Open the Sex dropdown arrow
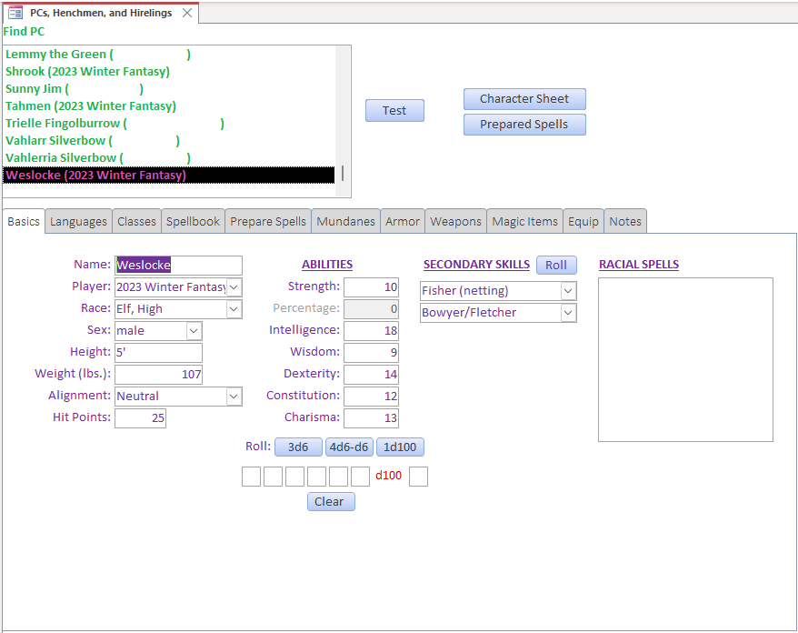The image size is (798, 633). tap(194, 331)
